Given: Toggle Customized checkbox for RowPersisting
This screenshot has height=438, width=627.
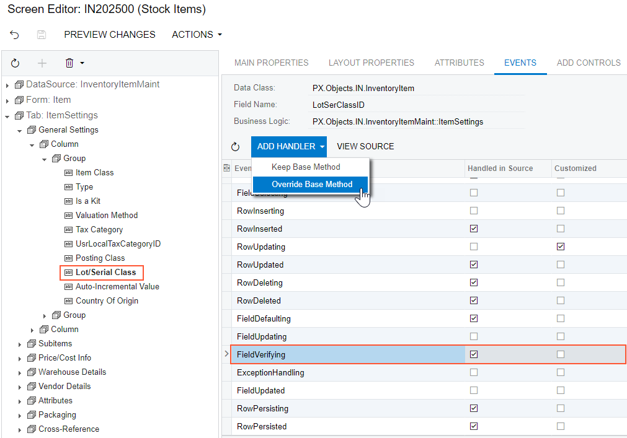Looking at the screenshot, I should (x=561, y=408).
